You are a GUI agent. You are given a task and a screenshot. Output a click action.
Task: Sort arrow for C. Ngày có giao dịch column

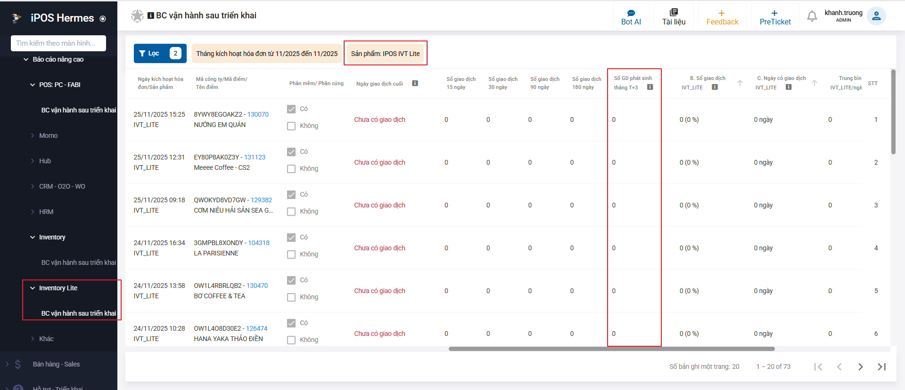point(814,83)
